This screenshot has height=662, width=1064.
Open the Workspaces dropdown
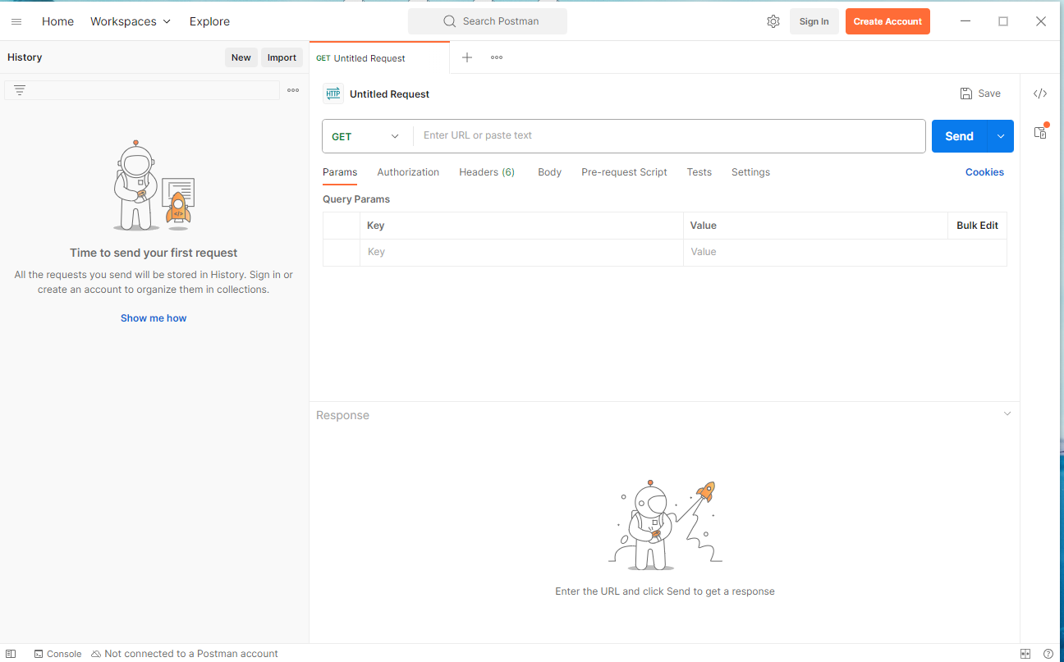131,21
